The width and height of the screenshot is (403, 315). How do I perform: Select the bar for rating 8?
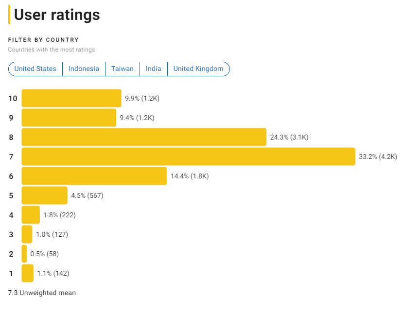(x=143, y=137)
